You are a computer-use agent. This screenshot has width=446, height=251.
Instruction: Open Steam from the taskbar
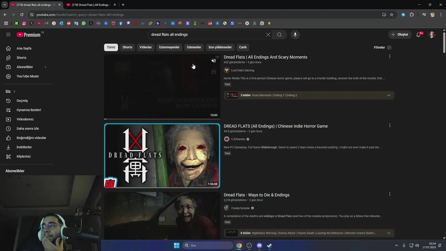[269, 245]
